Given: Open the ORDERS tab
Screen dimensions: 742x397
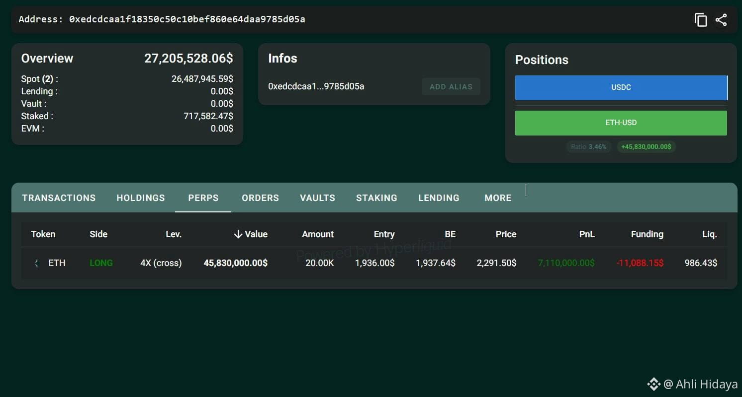Looking at the screenshot, I should point(260,198).
